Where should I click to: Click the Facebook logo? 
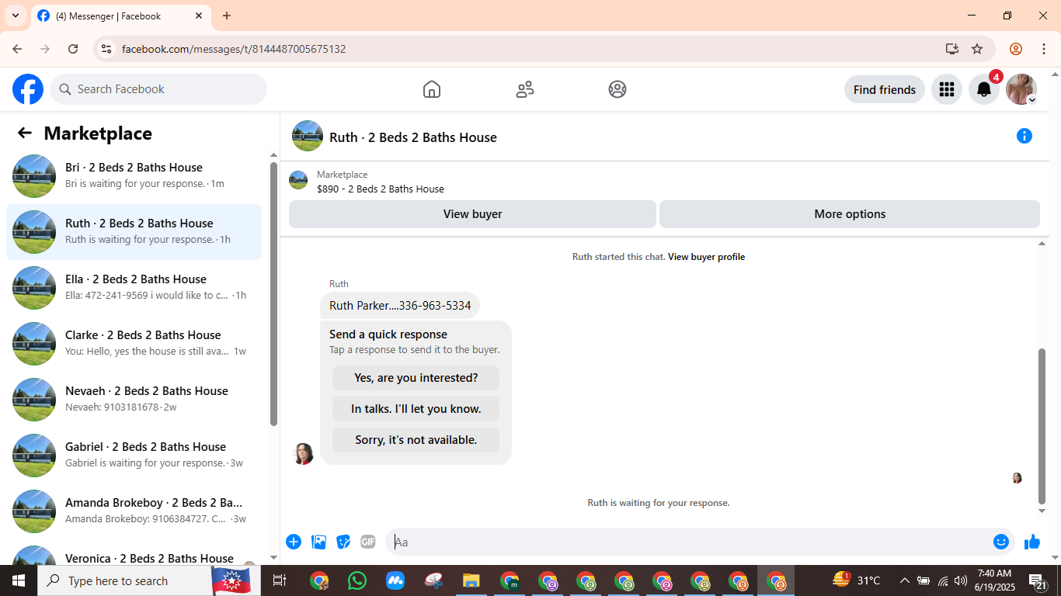[28, 89]
